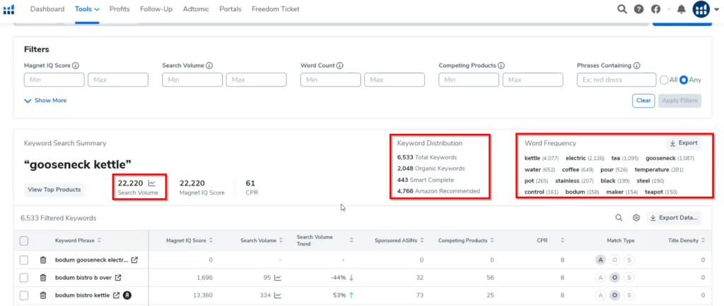This screenshot has height=306, width=724.
Task: Export the Word Frequency list
Action: pyautogui.click(x=684, y=143)
